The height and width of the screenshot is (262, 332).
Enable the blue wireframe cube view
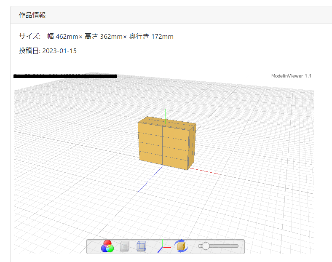(141, 246)
